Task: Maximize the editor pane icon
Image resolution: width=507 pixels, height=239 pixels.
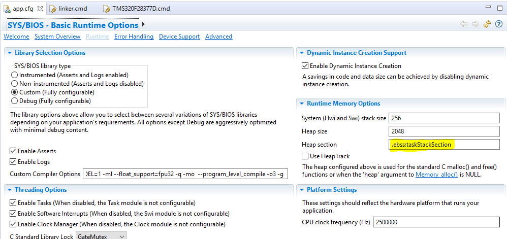Action: click(x=500, y=8)
